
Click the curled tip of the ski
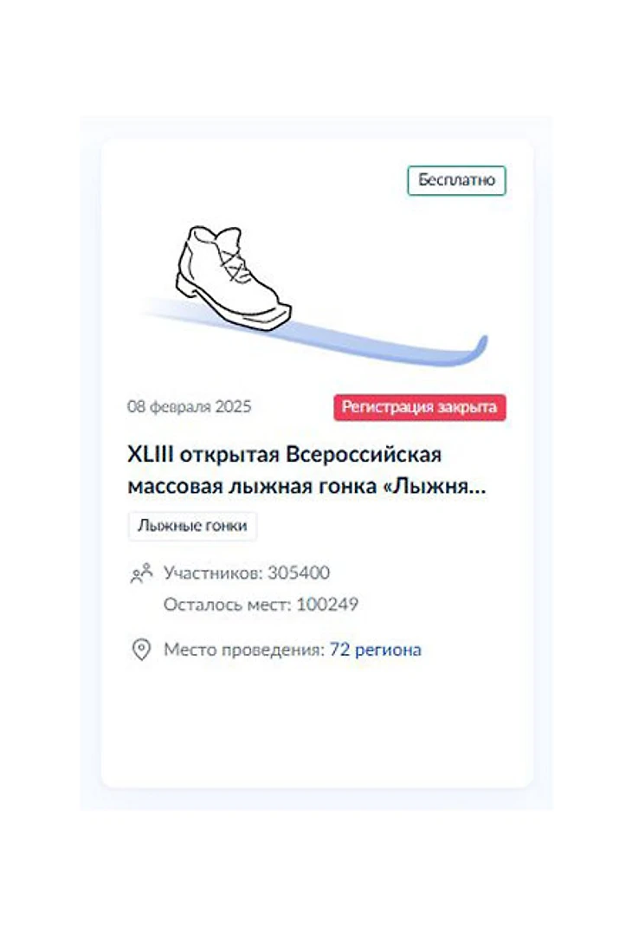pos(477,348)
